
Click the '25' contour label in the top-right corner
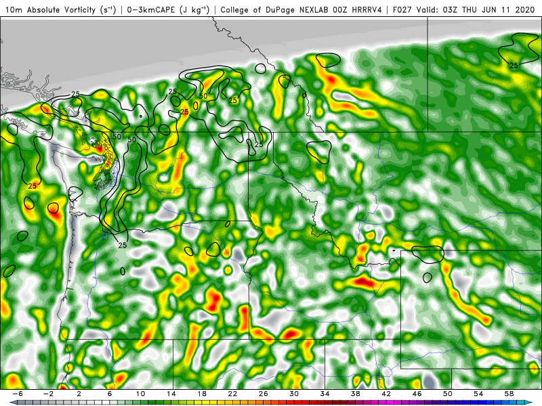514,66
